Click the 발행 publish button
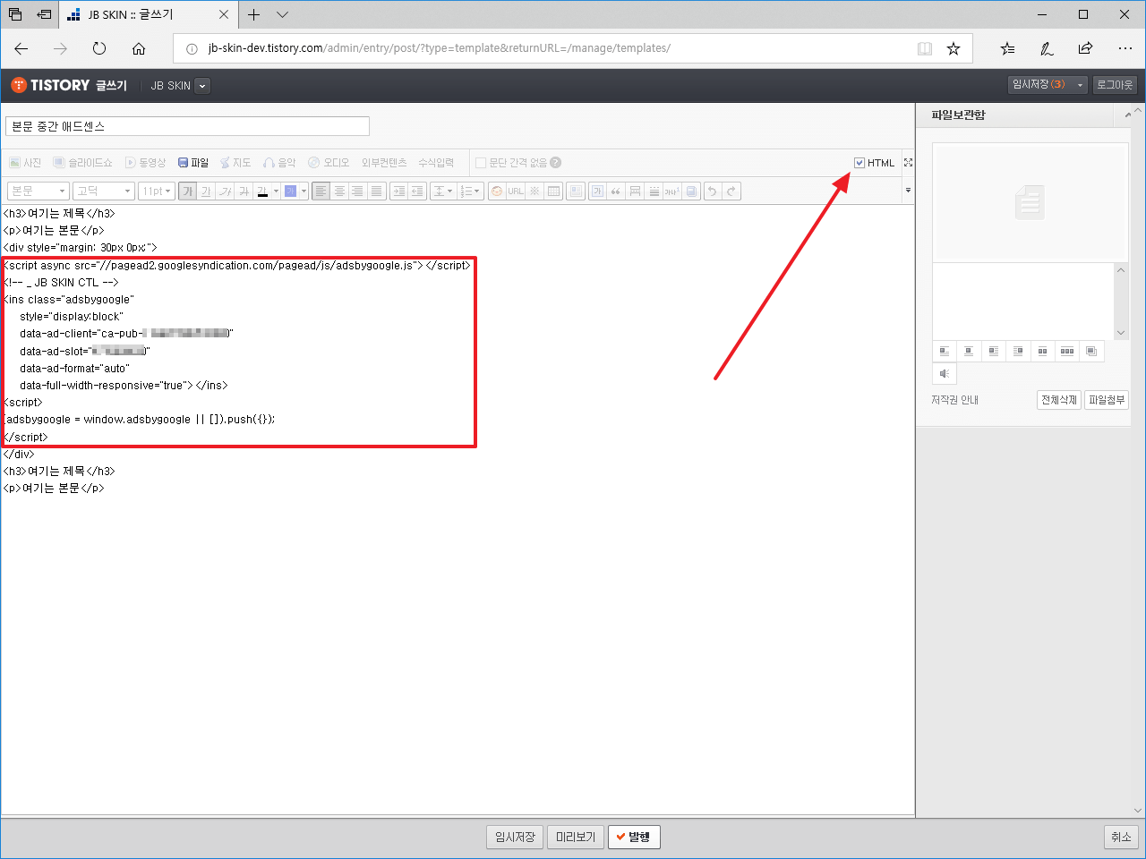The height and width of the screenshot is (859, 1146). click(634, 837)
